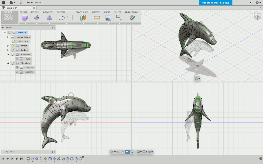The width and height of the screenshot is (263, 164).
Task: Select the Modify Edit Form tool icon
Action: click(x=36, y=18)
